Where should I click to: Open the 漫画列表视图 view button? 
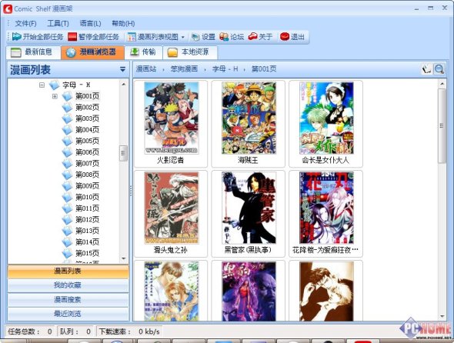[153, 37]
